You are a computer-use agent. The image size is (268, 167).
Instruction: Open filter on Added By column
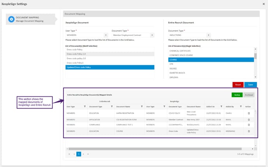[240, 106]
